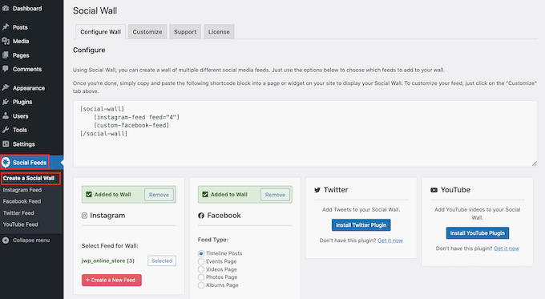
Task: Click the Comments bubble icon
Action: click(6, 69)
